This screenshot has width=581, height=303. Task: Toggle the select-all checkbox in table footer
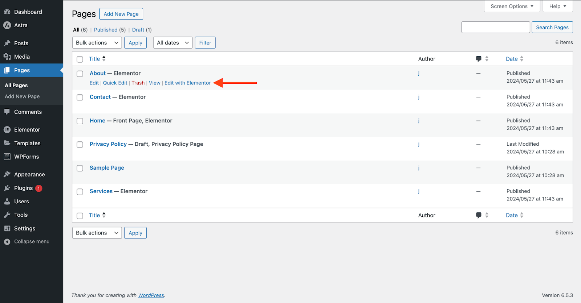tap(80, 216)
